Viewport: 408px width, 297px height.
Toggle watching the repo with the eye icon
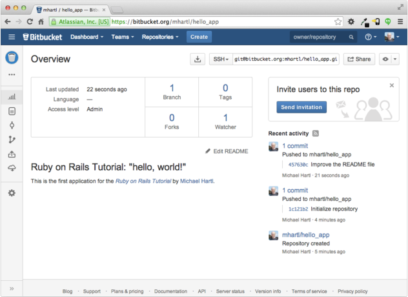(x=386, y=59)
